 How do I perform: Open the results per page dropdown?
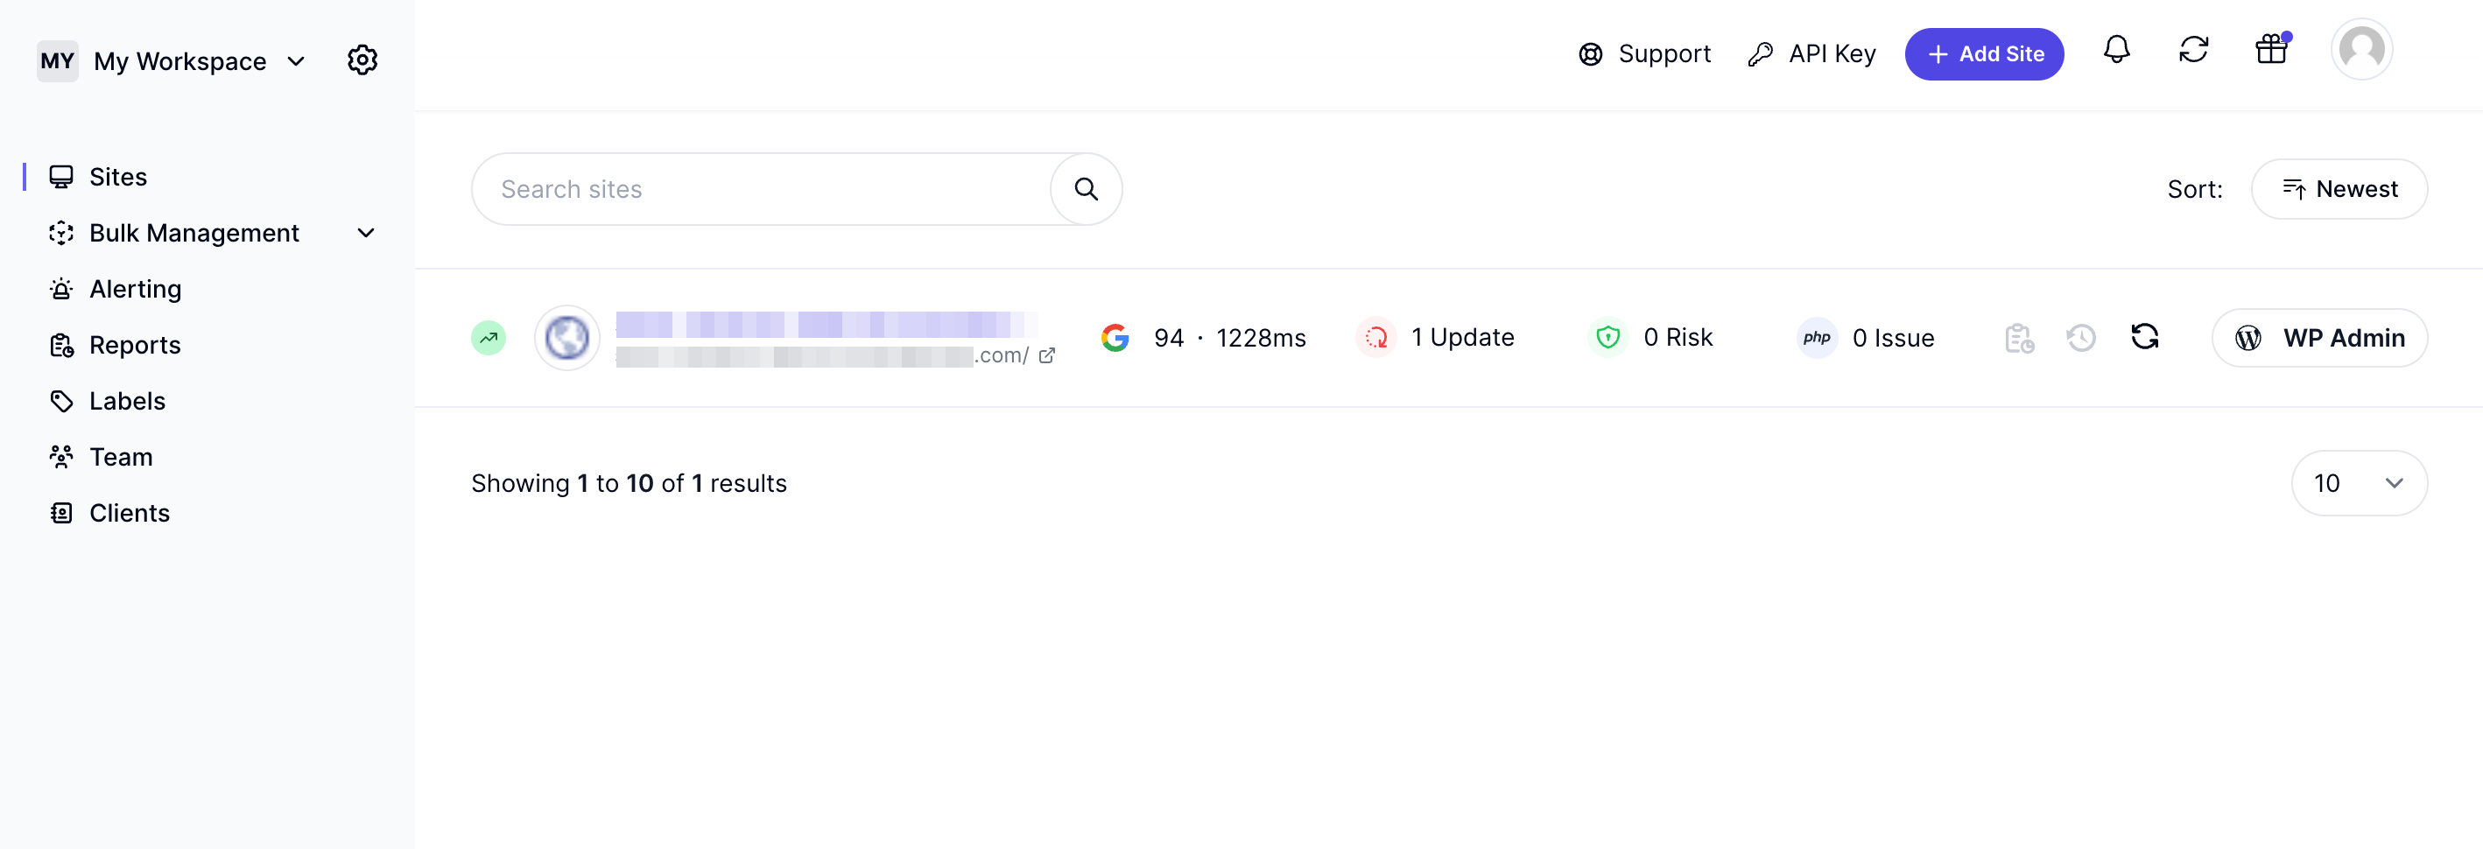[x=2358, y=483]
